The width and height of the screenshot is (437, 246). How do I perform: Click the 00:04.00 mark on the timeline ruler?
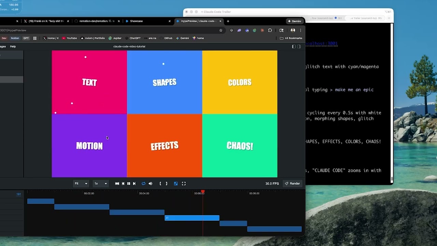coord(144,193)
